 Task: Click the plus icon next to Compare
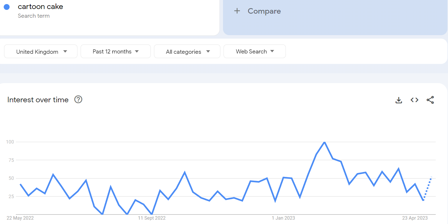[x=237, y=11]
